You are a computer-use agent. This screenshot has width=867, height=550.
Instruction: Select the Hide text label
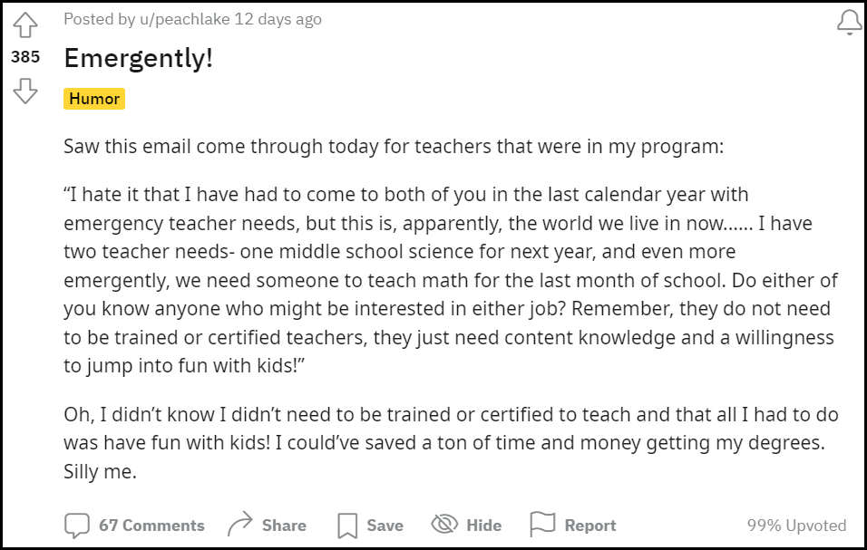click(x=483, y=526)
